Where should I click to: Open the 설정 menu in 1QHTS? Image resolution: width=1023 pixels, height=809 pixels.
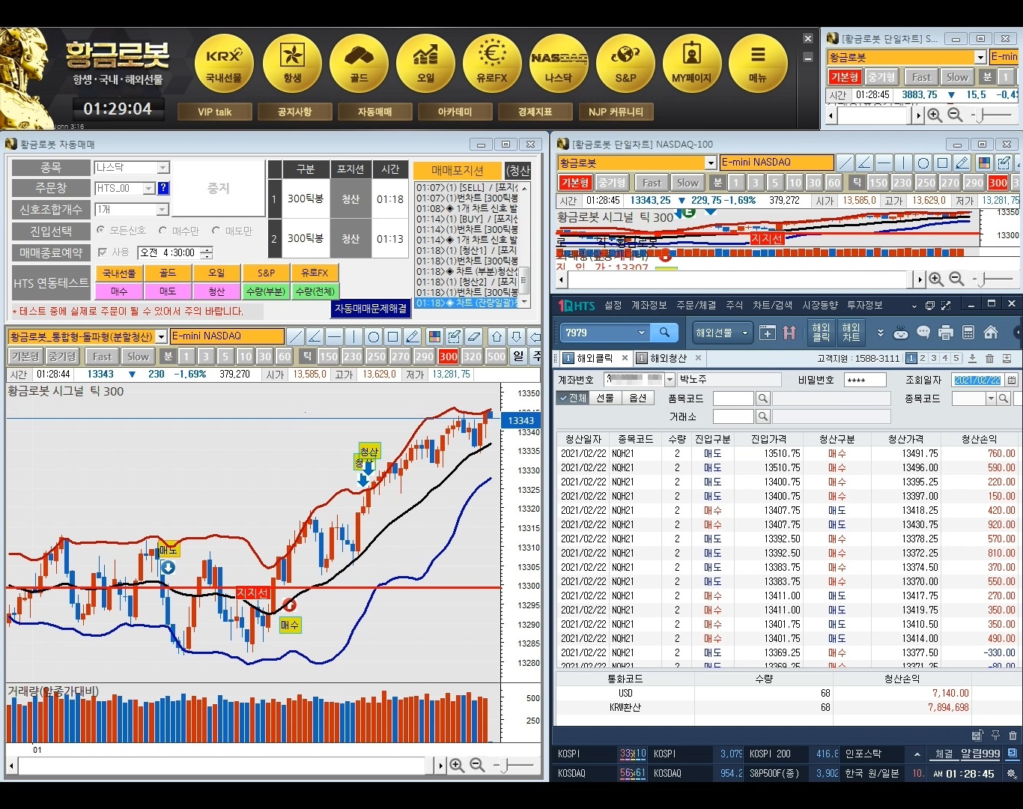(x=613, y=305)
